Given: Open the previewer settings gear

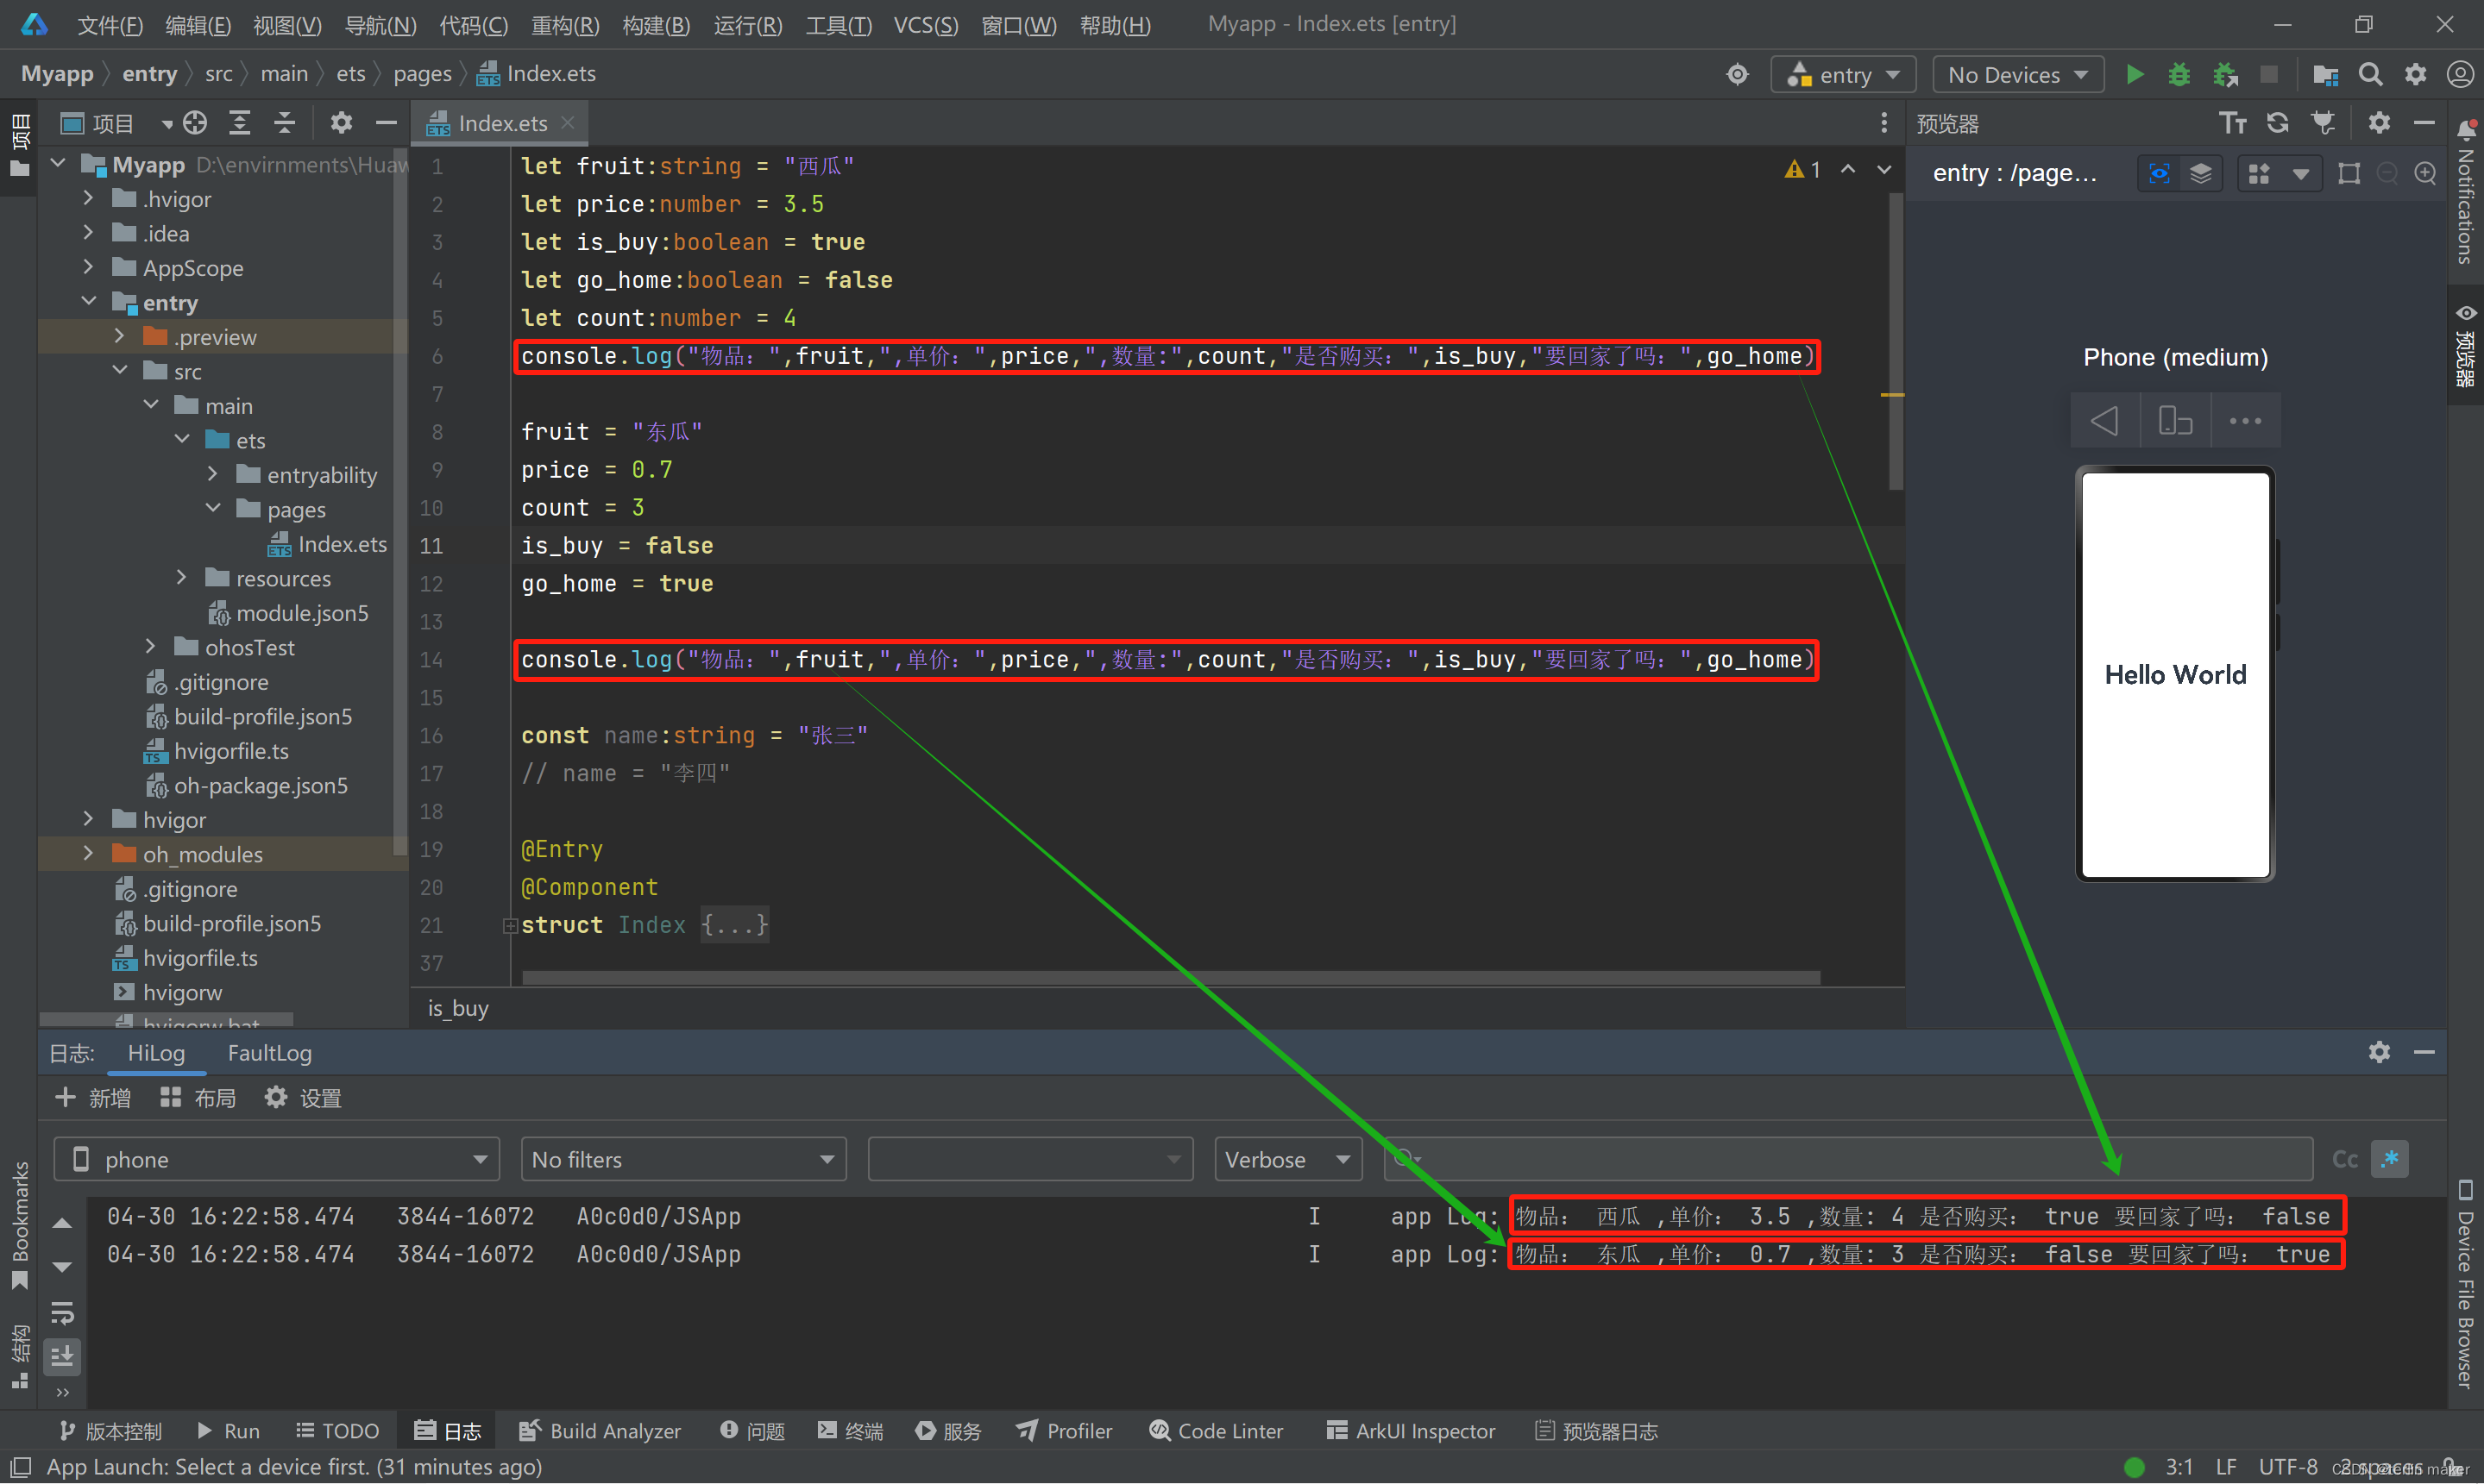Looking at the screenshot, I should tap(2378, 123).
